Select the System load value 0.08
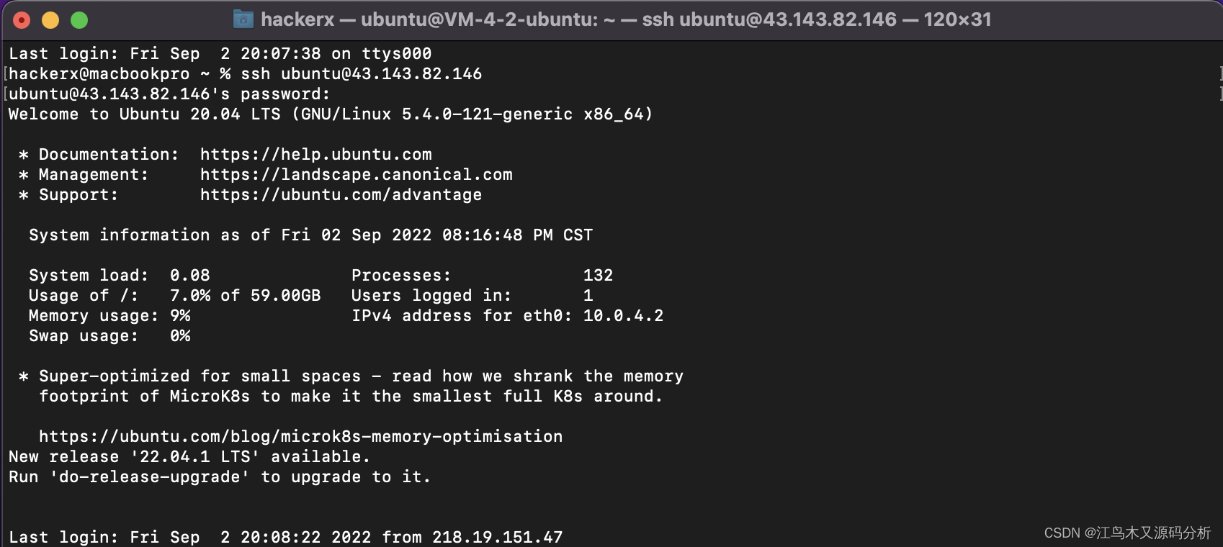Screen dimensions: 1223x547 [189, 275]
